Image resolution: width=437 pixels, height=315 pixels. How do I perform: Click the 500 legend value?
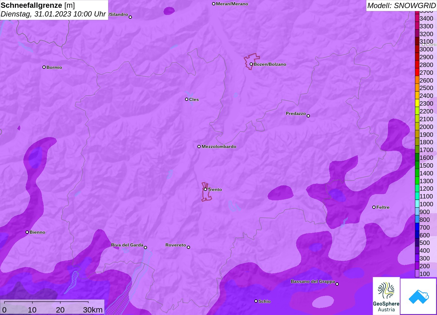(425, 243)
